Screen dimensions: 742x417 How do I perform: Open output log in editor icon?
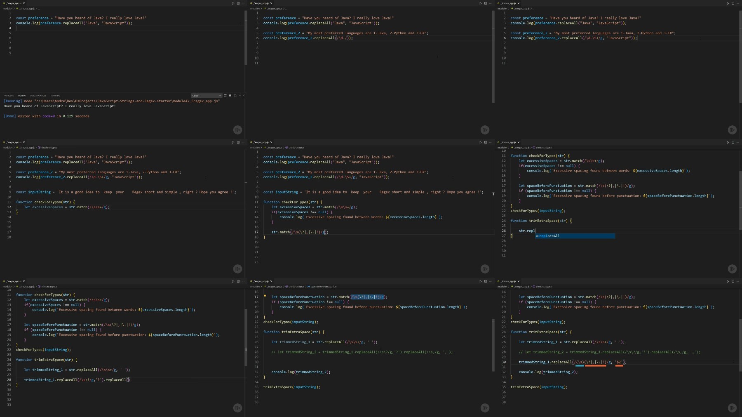(x=235, y=95)
